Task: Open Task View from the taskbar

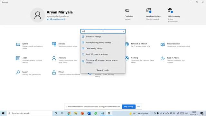Action: (62, 113)
